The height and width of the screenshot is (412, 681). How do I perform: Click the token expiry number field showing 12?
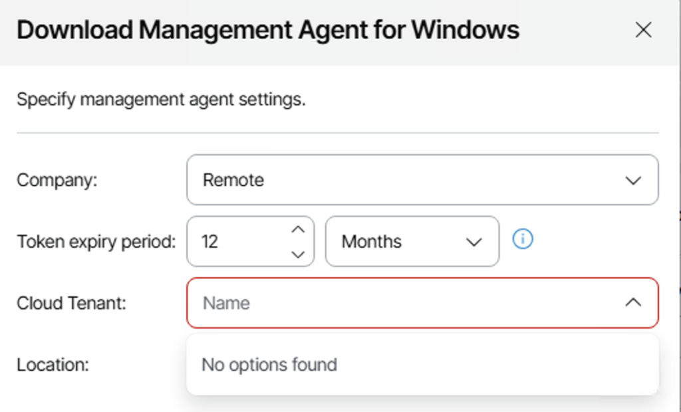coord(233,241)
